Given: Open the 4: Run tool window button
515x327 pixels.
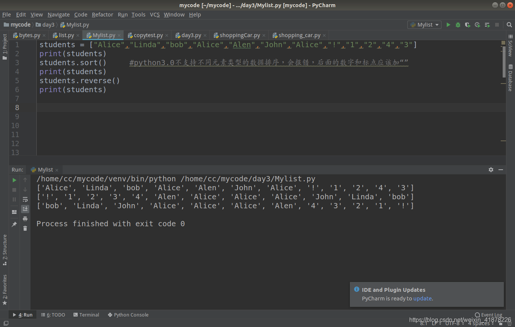Looking at the screenshot, I should click(23, 315).
